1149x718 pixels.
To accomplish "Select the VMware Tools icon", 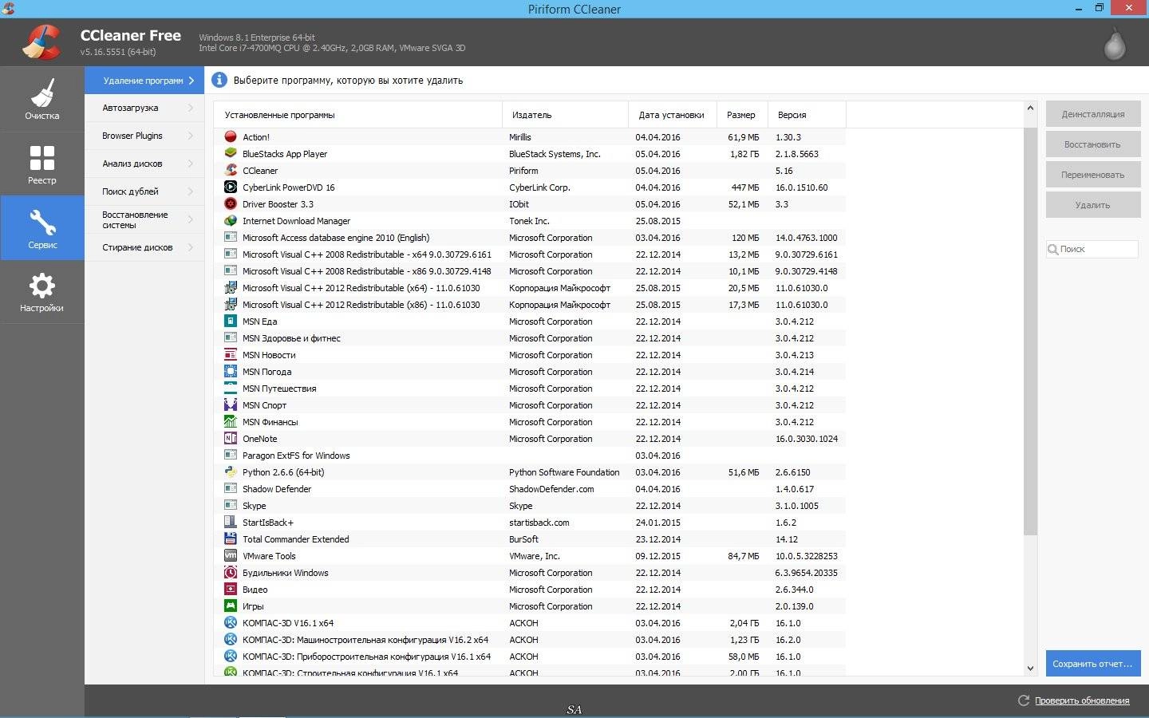I will coord(231,555).
